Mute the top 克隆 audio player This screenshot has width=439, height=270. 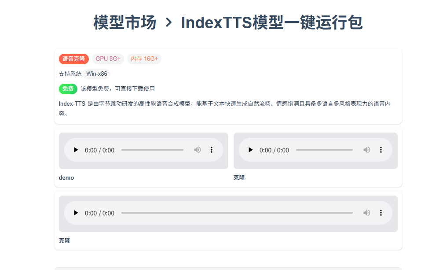pos(367,150)
